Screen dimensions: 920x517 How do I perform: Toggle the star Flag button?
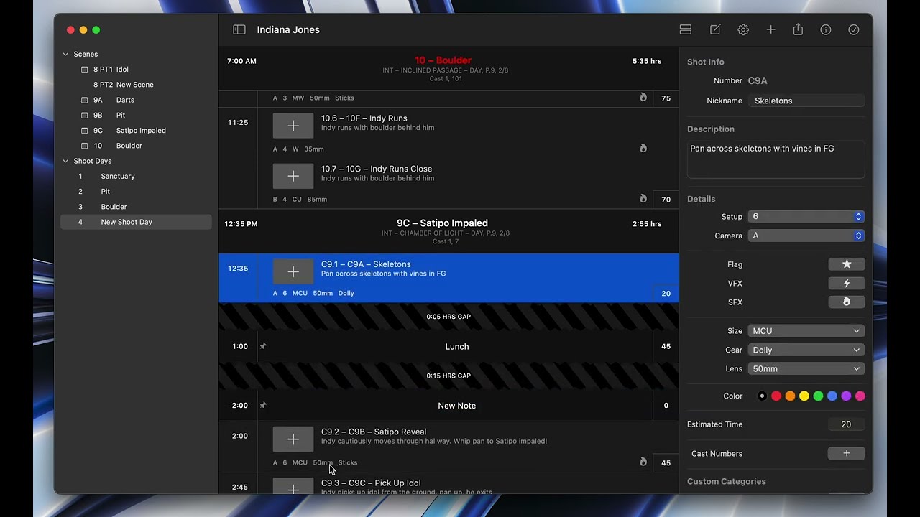(x=846, y=264)
